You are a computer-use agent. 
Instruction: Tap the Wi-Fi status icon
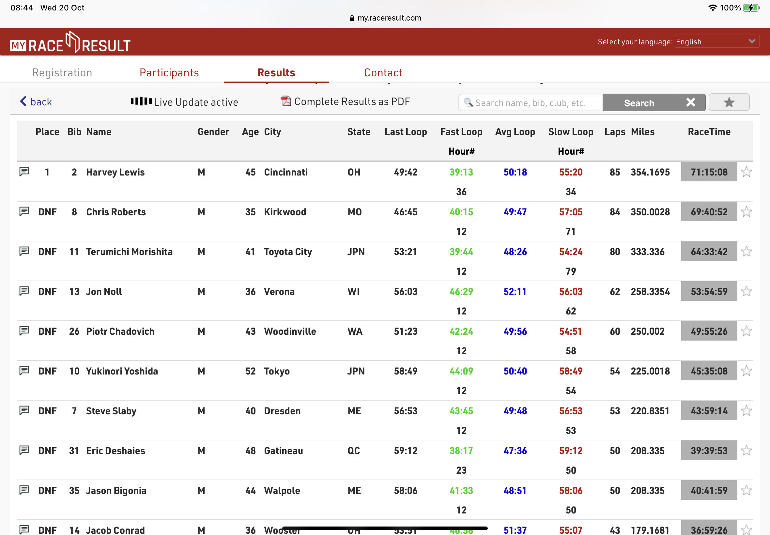tap(712, 8)
